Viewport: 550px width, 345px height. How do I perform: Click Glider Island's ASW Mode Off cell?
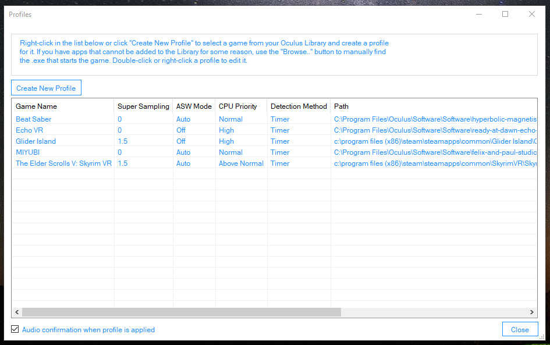click(x=180, y=141)
